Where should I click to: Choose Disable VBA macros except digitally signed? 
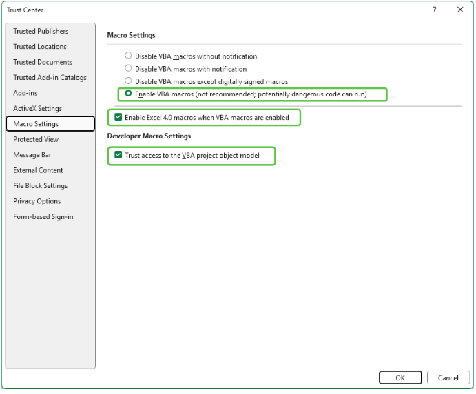tap(128, 81)
